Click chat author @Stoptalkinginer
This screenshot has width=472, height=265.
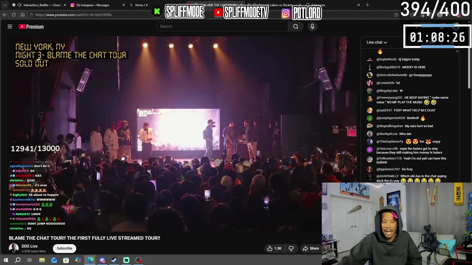tap(390, 126)
